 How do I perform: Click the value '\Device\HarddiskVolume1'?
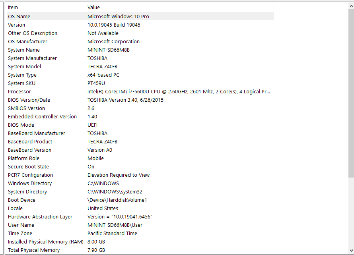point(117,200)
